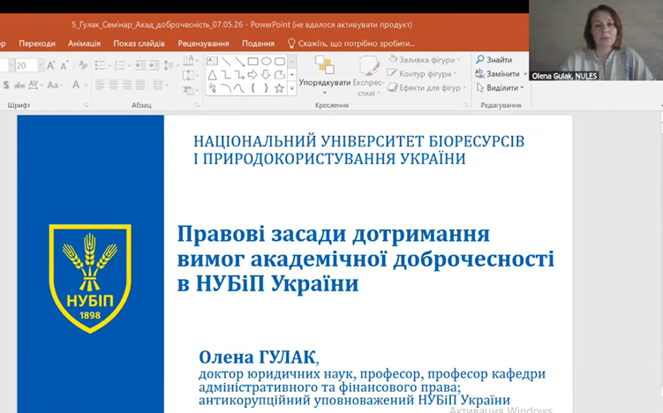This screenshot has width=663, height=413.
Task: Toggle bulleted list formatting
Action: point(102,65)
